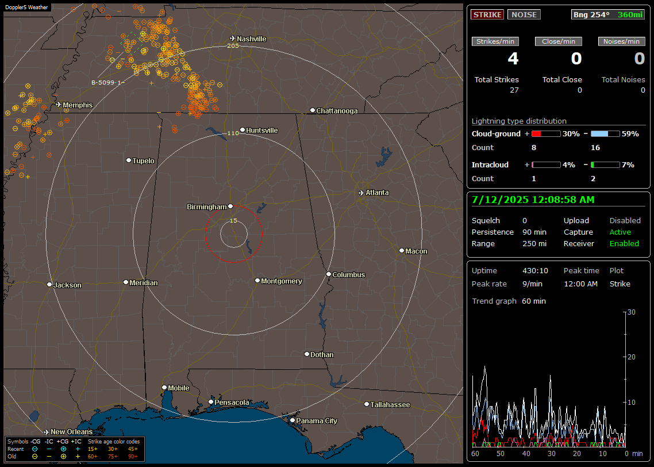
Task: Click the Receiver Enabled status
Action: (624, 243)
